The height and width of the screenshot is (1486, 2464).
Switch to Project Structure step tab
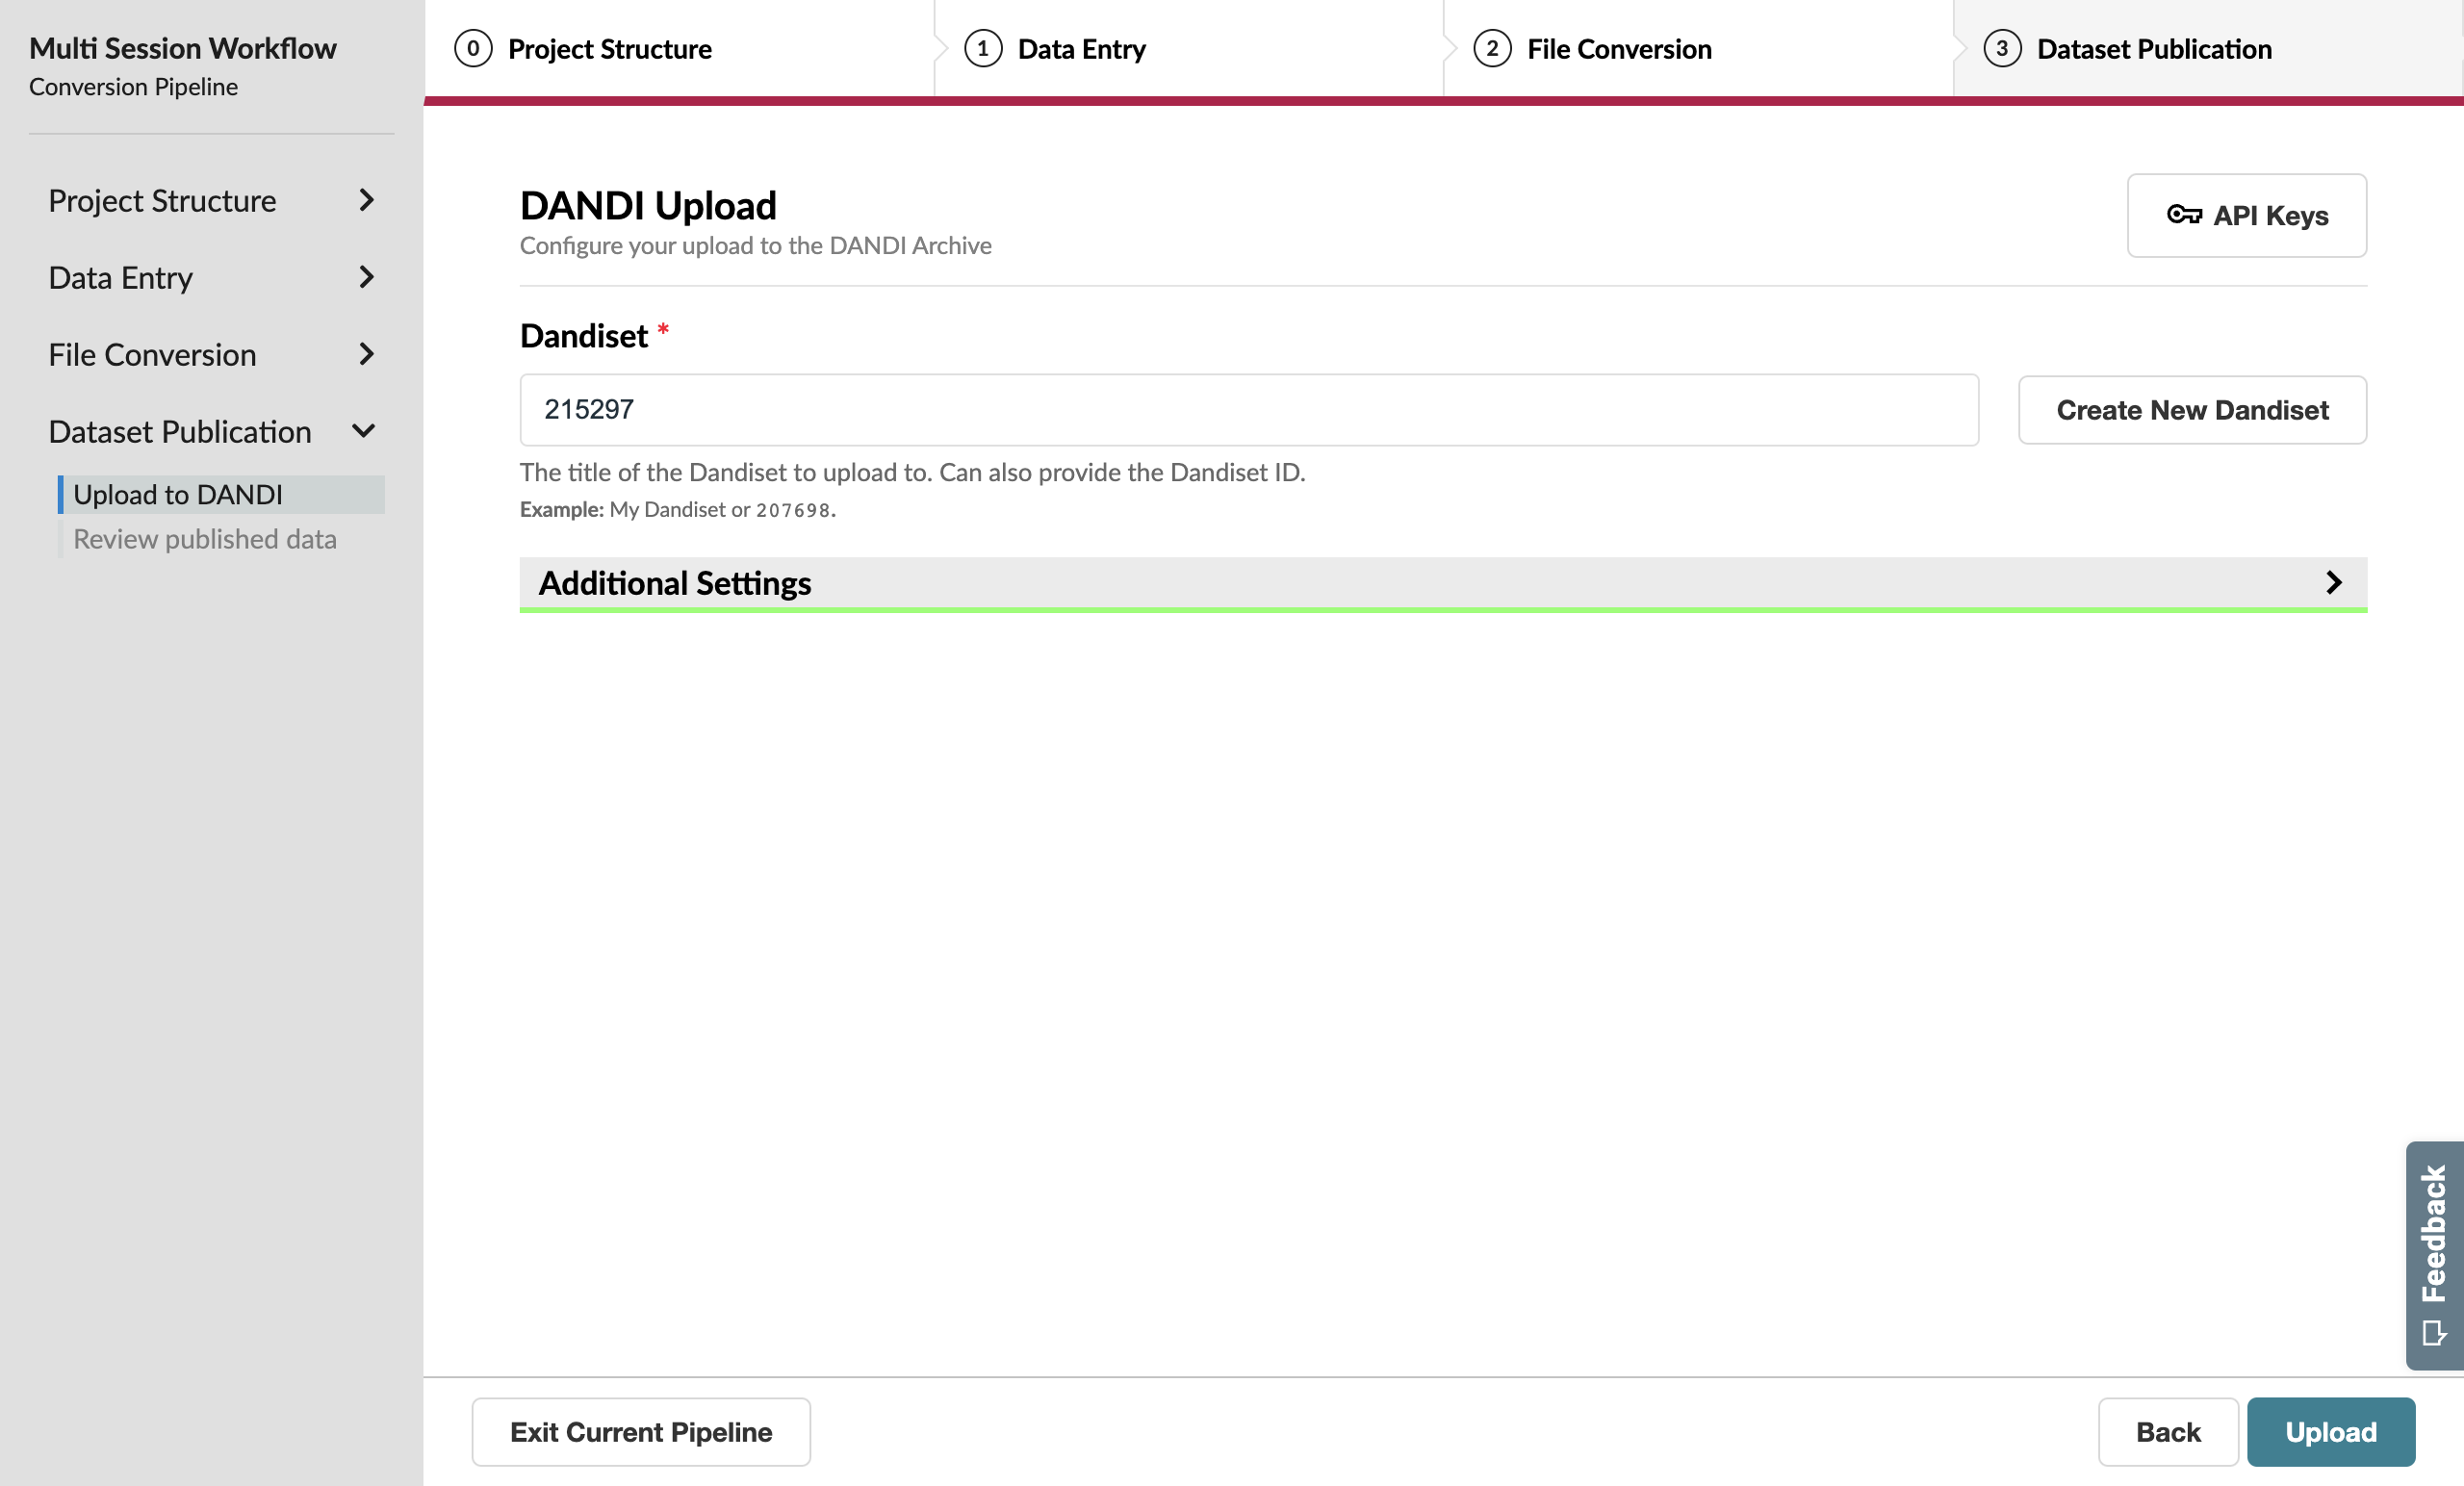coord(679,48)
